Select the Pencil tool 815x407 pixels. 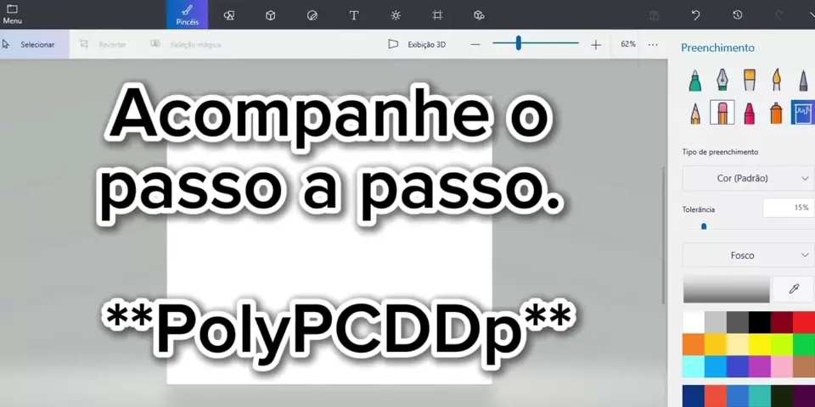click(x=695, y=113)
